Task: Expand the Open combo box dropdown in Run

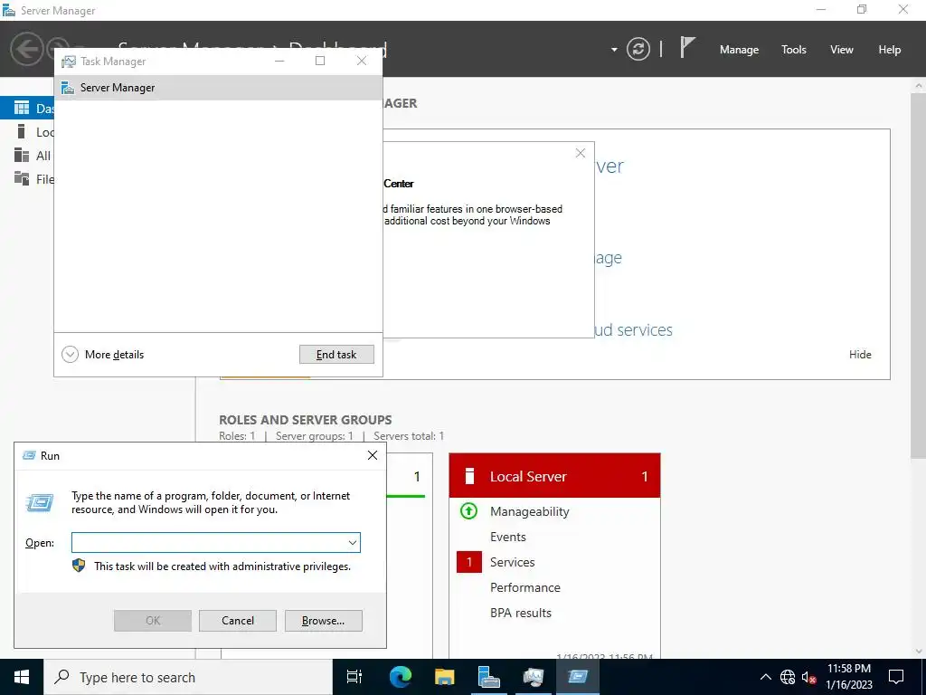Action: pos(353,543)
